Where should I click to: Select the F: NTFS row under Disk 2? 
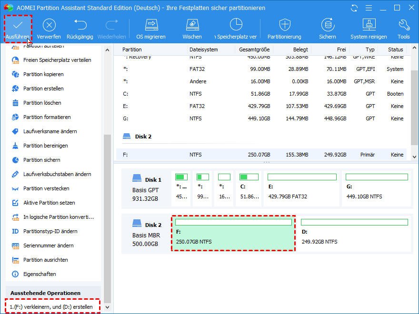point(261,155)
